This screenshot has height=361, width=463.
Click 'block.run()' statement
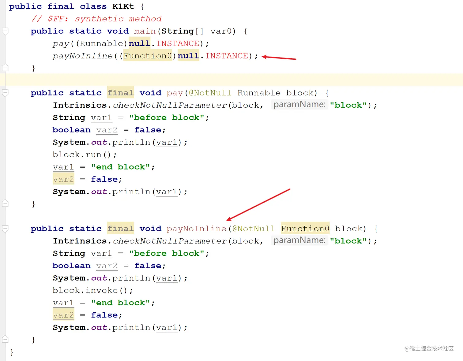point(85,154)
